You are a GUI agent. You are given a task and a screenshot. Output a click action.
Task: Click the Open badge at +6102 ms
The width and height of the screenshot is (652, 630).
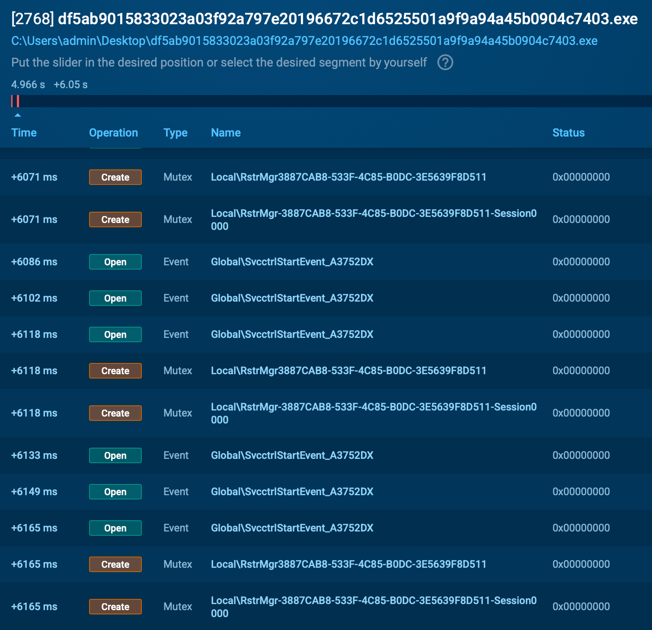(x=115, y=298)
